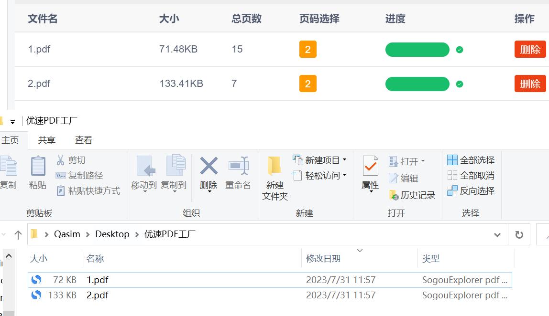The height and width of the screenshot is (316, 549).
Task: Click the 删除 button for 1.pdf
Action: click(x=530, y=49)
